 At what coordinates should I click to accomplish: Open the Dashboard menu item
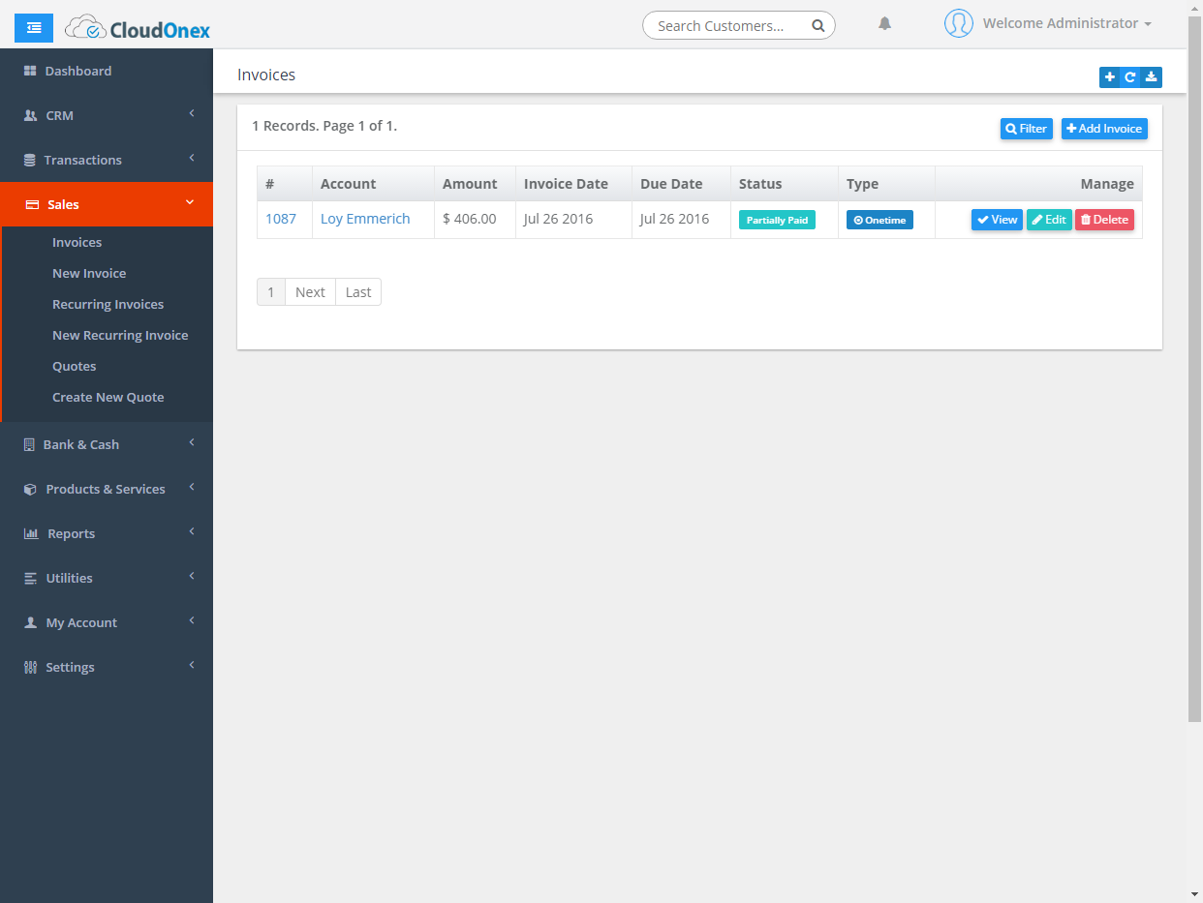[x=107, y=71]
